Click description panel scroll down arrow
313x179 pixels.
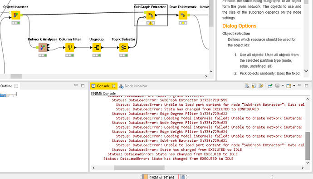click(306, 71)
